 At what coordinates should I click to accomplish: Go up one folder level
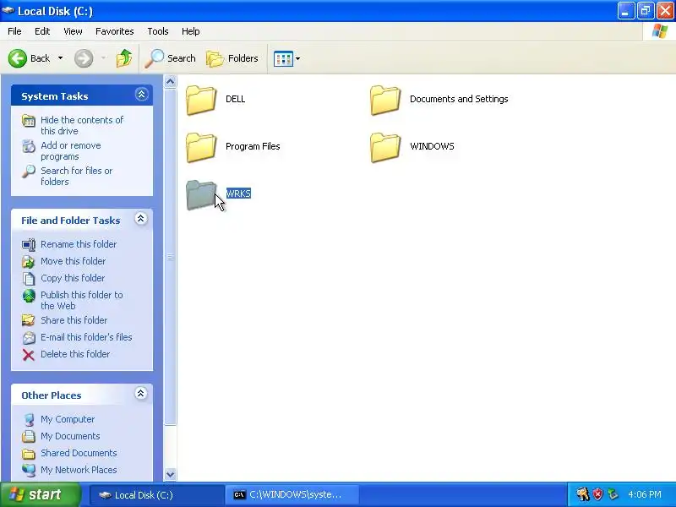point(124,58)
